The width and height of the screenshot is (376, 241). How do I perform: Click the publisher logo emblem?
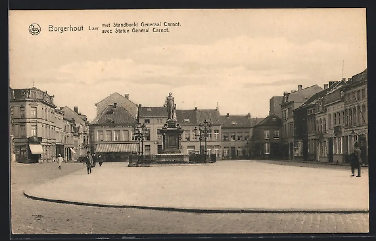coord(34,29)
